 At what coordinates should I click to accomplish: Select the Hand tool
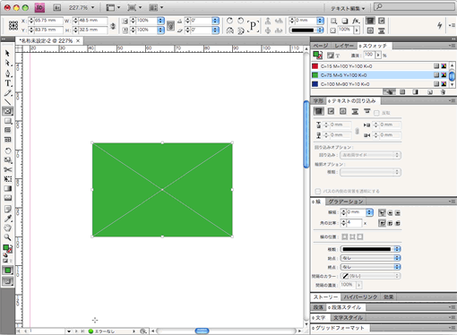[x=7, y=228]
